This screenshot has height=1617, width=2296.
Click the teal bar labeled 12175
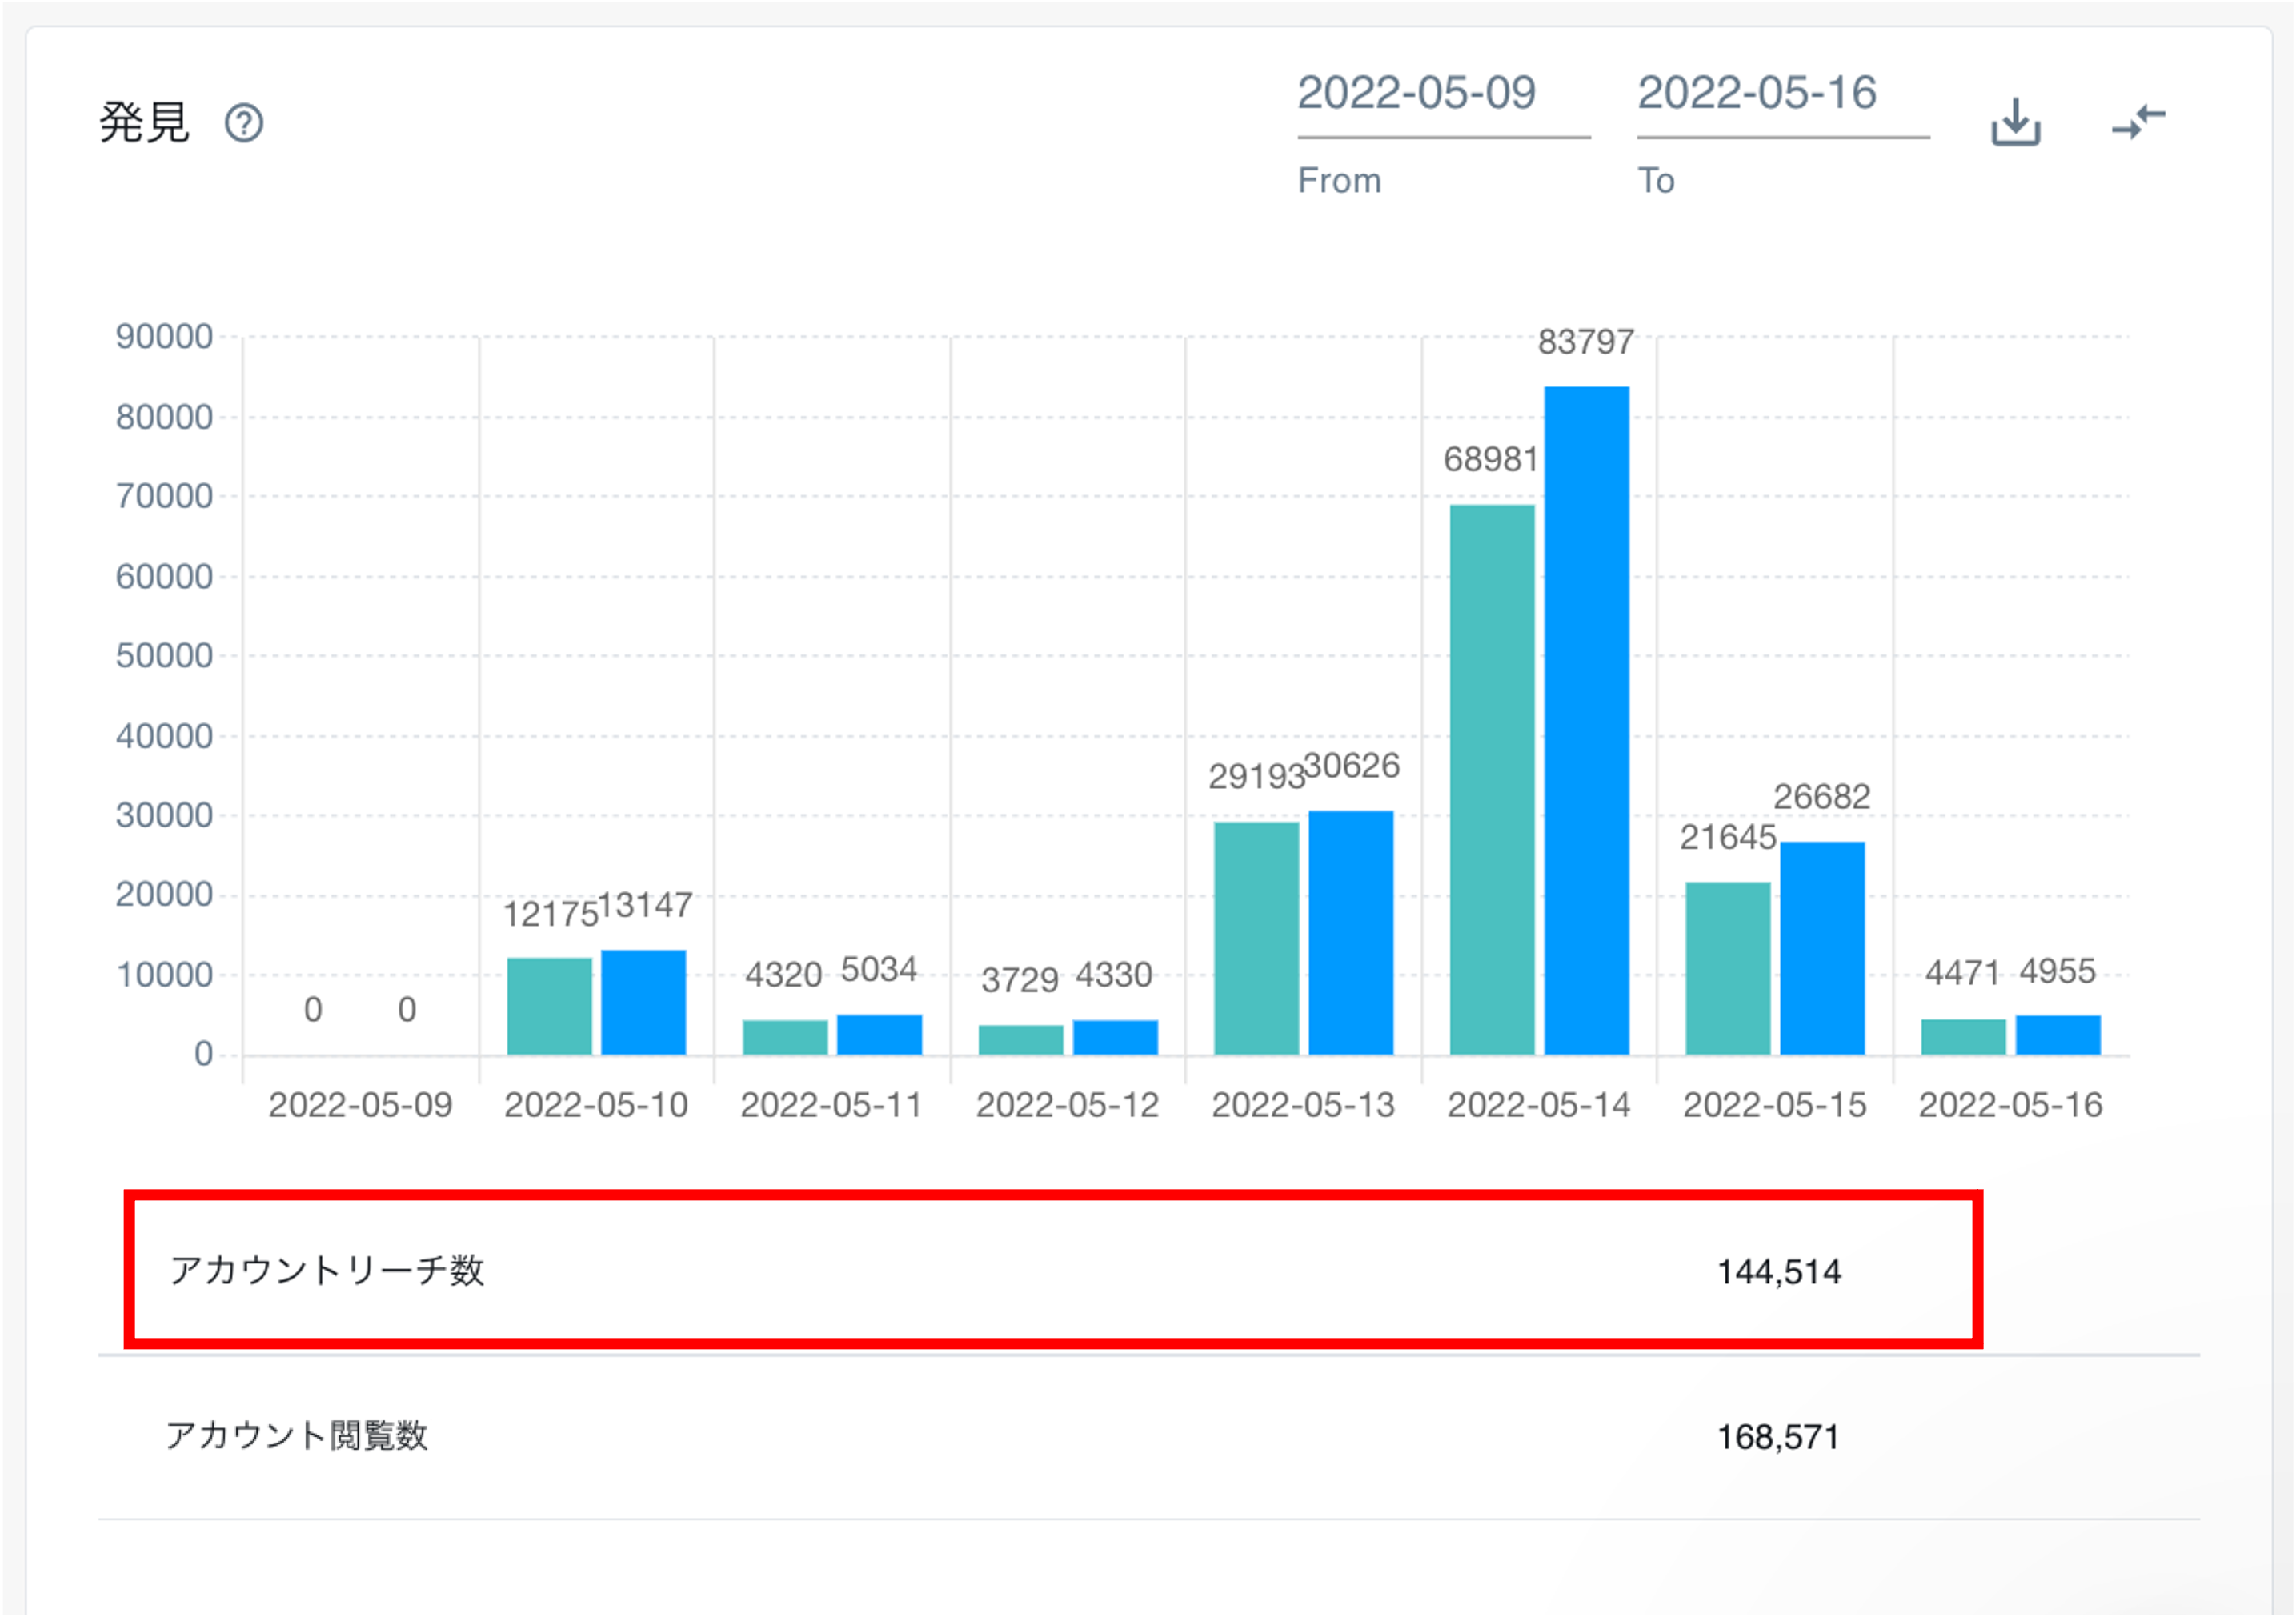pyautogui.click(x=549, y=1006)
